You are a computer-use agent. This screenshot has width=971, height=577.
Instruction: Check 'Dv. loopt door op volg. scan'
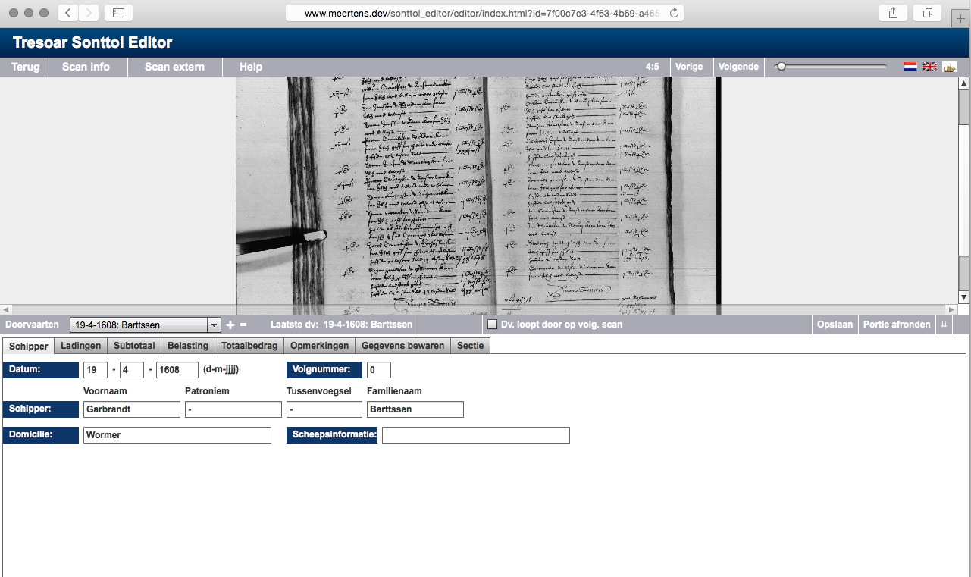(493, 325)
